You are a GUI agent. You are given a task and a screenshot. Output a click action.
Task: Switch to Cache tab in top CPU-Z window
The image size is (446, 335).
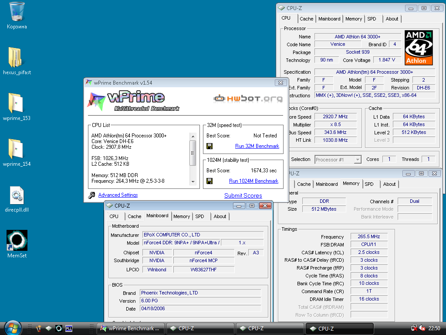(x=306, y=19)
